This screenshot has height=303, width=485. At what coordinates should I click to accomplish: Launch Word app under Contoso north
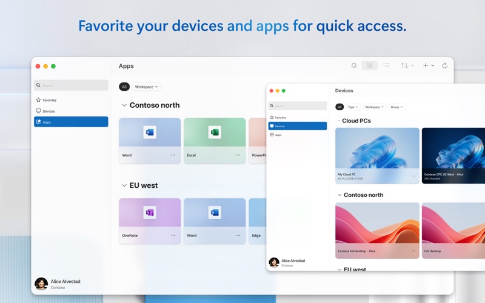[x=150, y=141]
